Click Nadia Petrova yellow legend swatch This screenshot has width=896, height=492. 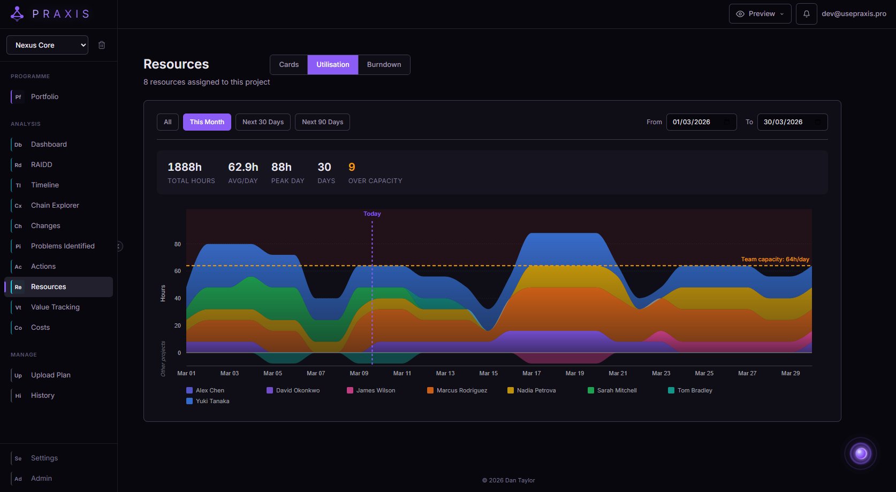pyautogui.click(x=511, y=390)
